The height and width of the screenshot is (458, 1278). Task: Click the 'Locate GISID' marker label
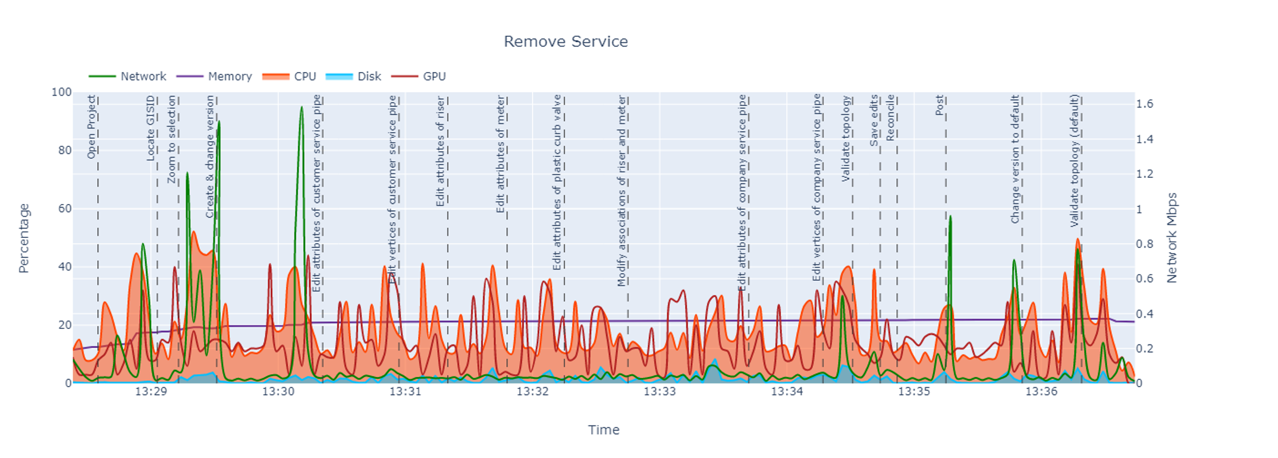click(x=150, y=128)
